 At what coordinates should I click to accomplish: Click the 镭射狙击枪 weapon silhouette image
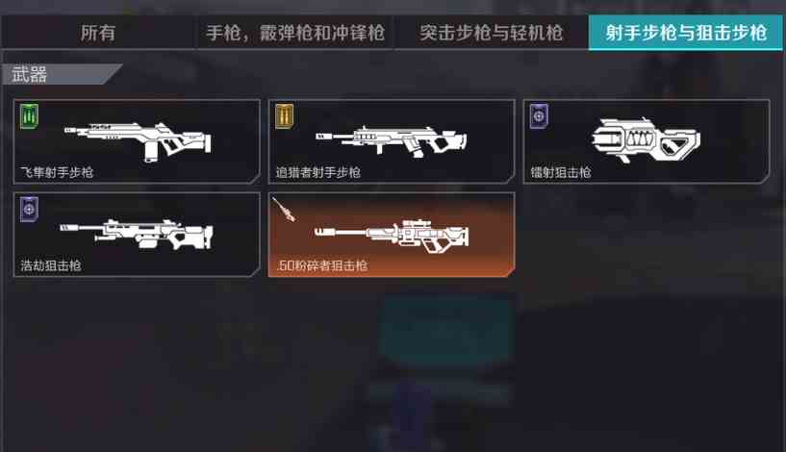pyautogui.click(x=647, y=140)
